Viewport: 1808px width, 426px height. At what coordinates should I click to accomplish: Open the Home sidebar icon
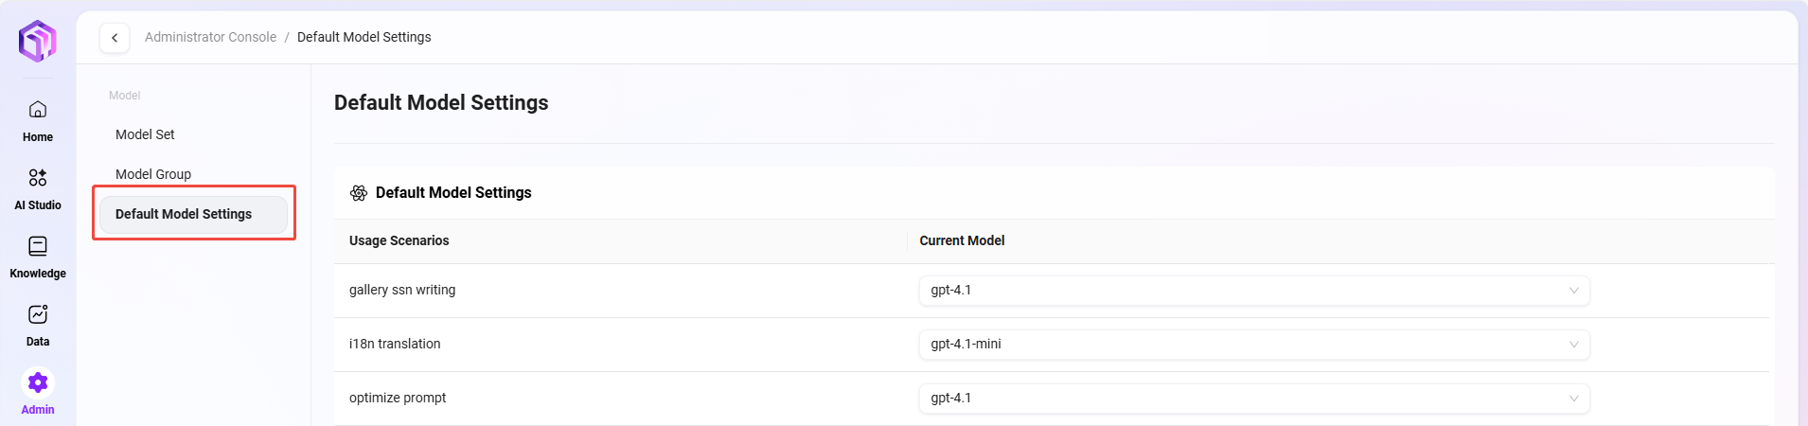(x=38, y=110)
